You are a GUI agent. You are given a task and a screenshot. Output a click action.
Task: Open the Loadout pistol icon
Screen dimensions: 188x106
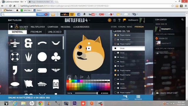pyautogui.click(x=125, y=97)
